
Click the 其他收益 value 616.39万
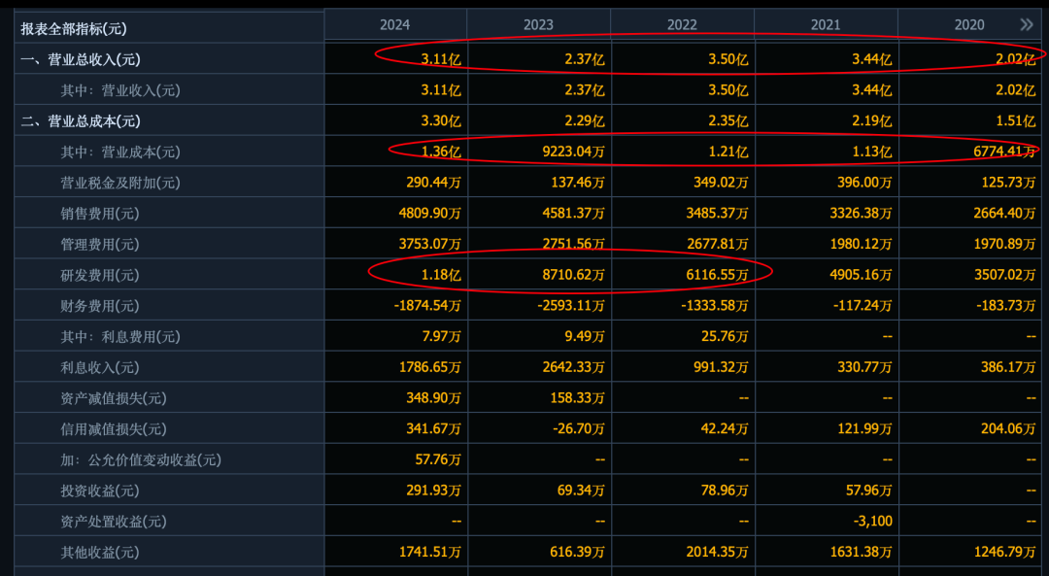[577, 552]
